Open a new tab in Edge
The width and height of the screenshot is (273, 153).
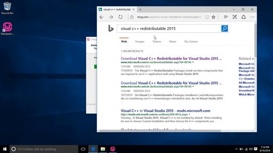140,9
